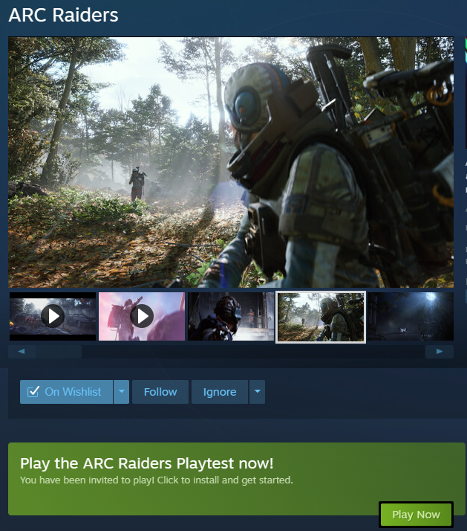Click the right arrow of thumbnail strip

click(x=440, y=352)
